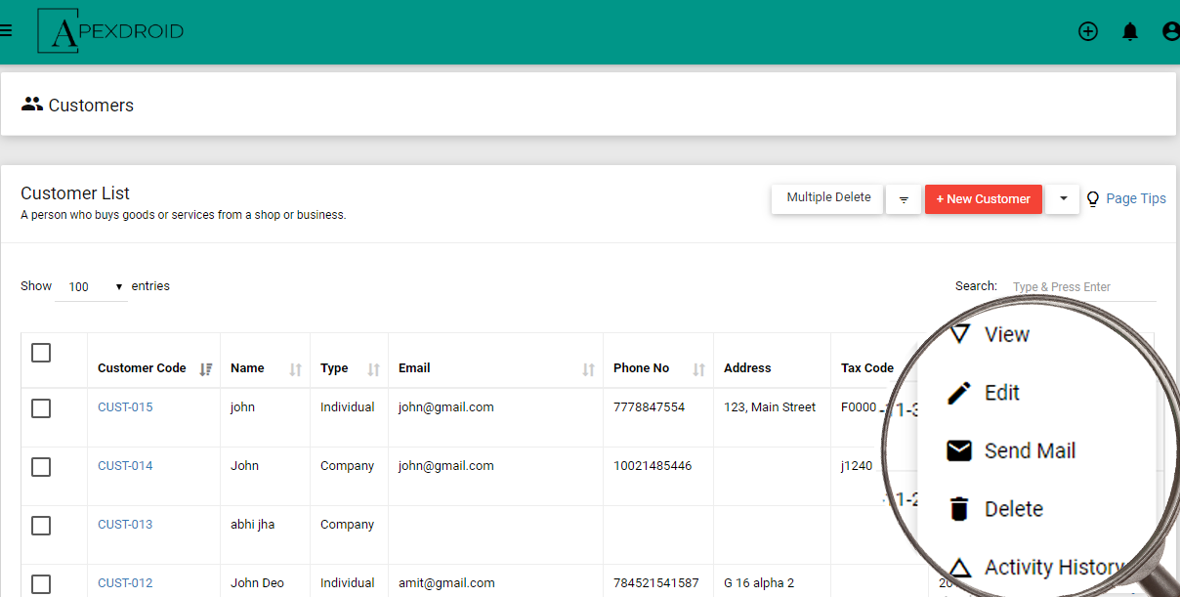Click the address 'G 16 alpha 2'

click(x=759, y=583)
